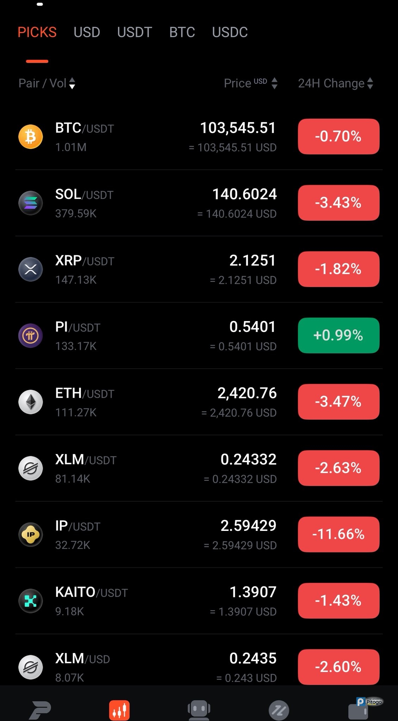The width and height of the screenshot is (398, 721).
Task: Sort list by Price USD arrows
Action: (275, 83)
